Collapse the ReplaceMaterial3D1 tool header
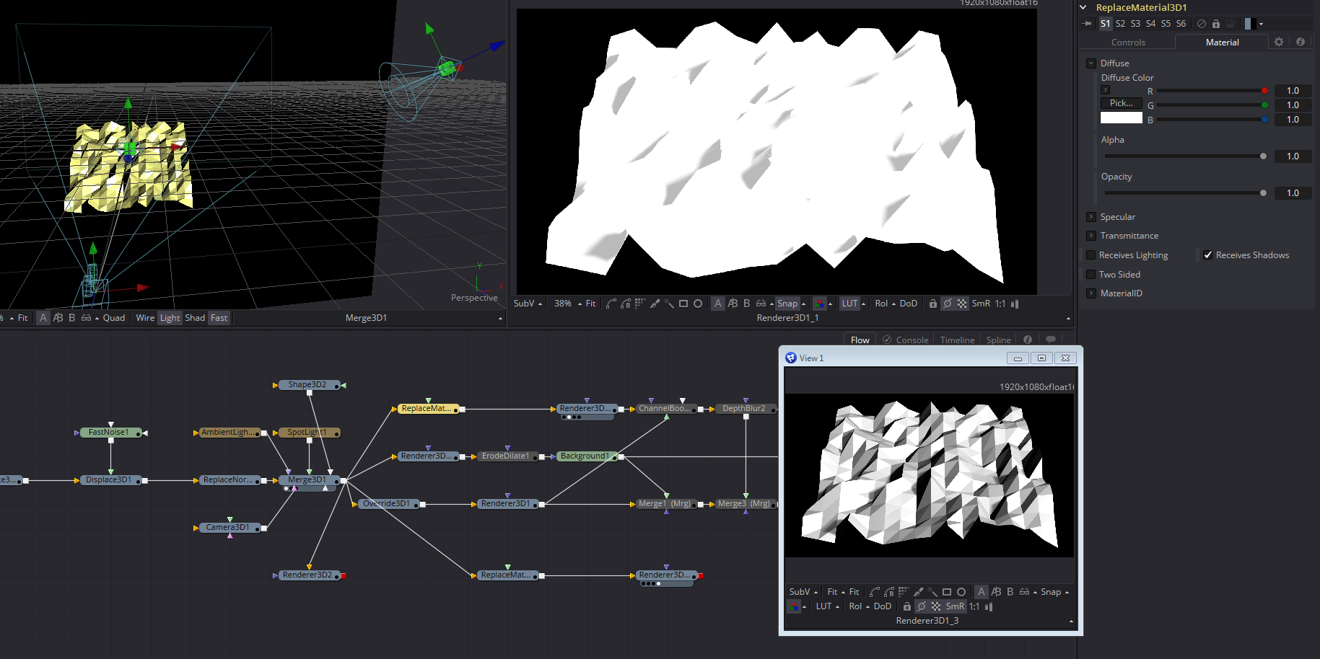The image size is (1320, 659). tap(1083, 7)
